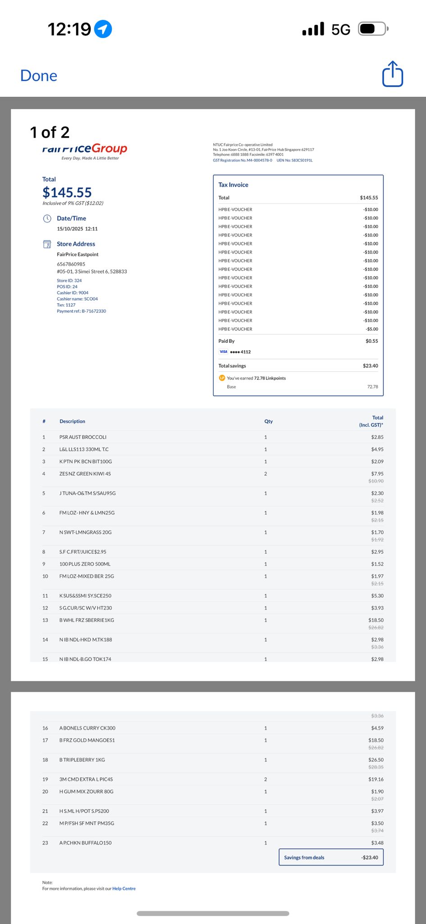The height and width of the screenshot is (924, 426).
Task: Select item row 'S G.CUR/SC W/V HT230'
Action: [x=213, y=608]
